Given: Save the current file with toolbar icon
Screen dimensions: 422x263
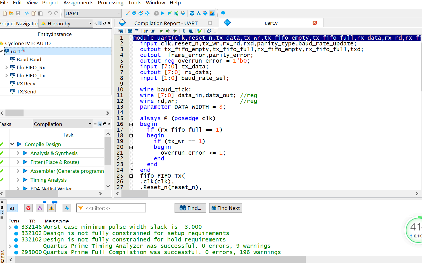Looking at the screenshot, I should click(18, 13).
